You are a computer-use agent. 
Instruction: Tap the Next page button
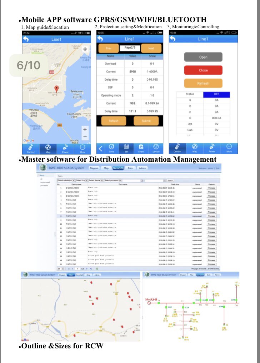(151, 49)
